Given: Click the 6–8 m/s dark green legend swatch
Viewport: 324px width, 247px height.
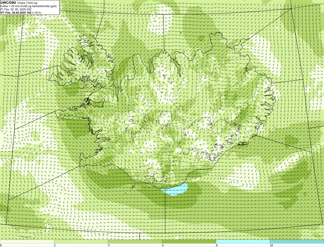Looking at the screenshot, I should tap(189, 242).
